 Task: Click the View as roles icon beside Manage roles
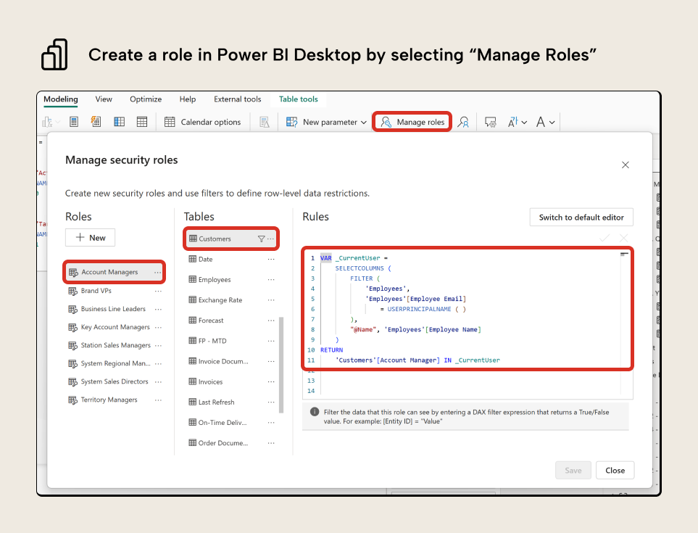tap(462, 122)
